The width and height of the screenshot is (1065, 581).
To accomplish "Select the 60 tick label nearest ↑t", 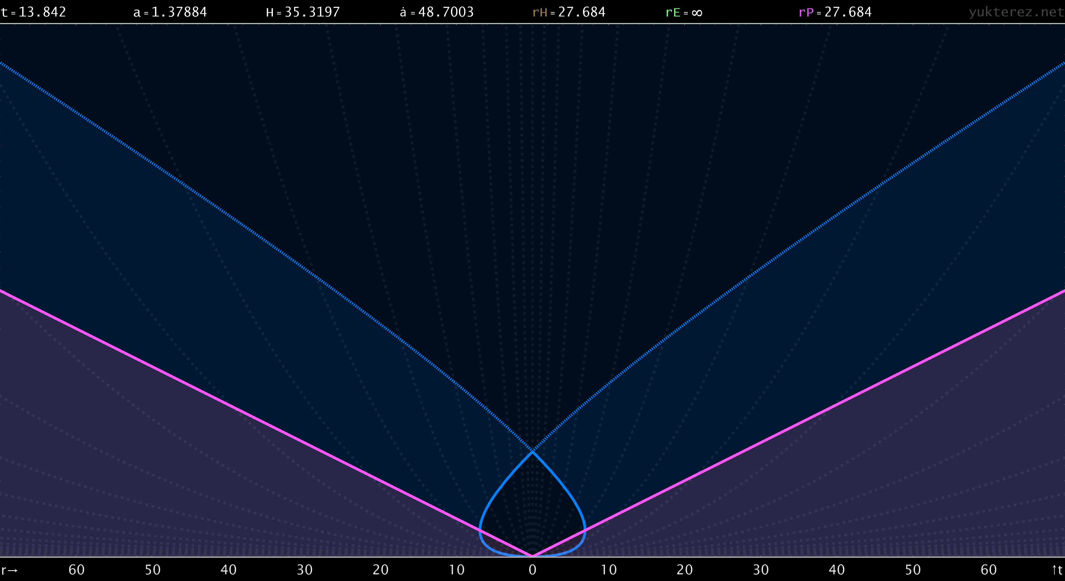I will 988,570.
